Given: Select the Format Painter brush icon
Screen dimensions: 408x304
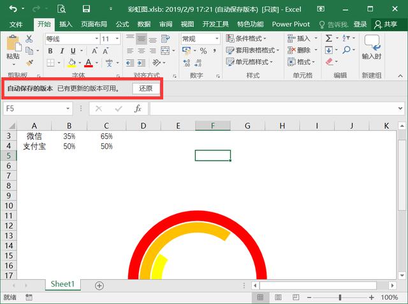Looking at the screenshot, I should pyautogui.click(x=29, y=62).
